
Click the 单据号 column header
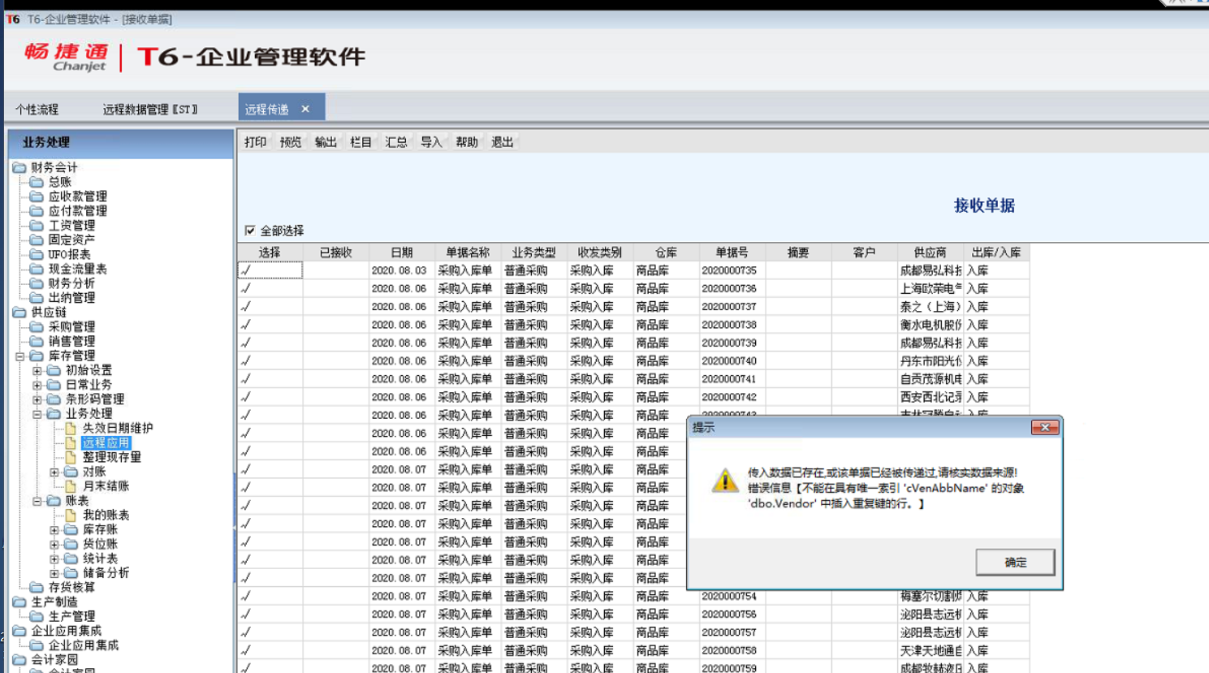pos(732,252)
